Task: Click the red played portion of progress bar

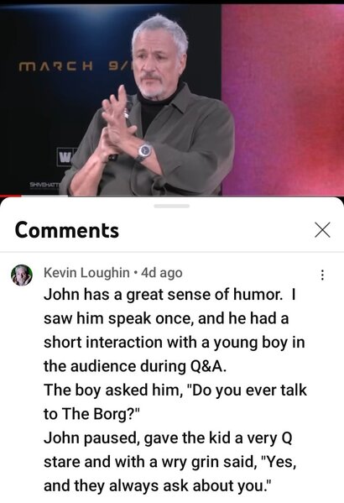Action: coord(11,195)
